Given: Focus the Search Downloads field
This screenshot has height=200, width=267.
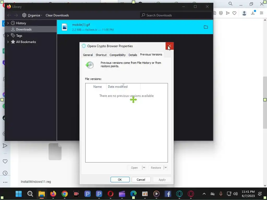Looking at the screenshot, I should (176, 15).
